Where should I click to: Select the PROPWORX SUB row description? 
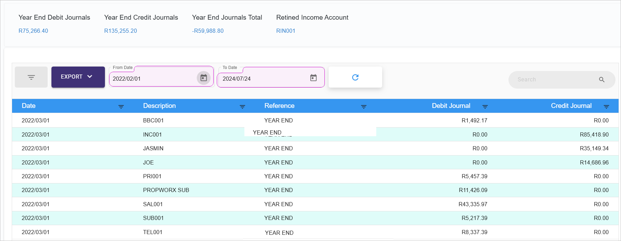click(x=166, y=190)
